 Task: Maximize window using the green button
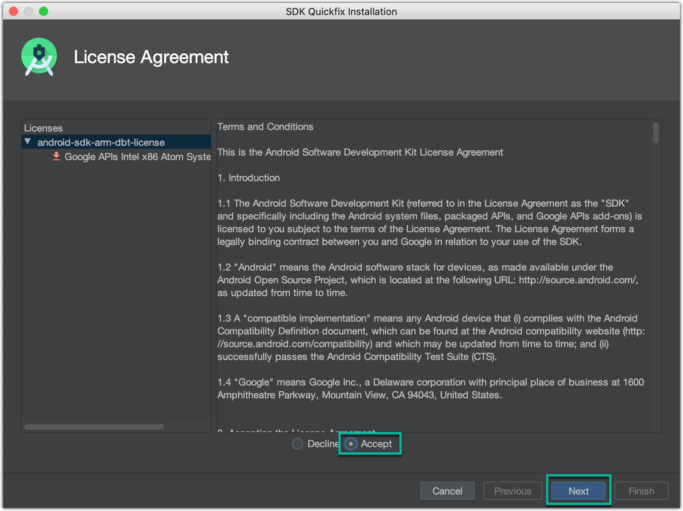point(44,11)
